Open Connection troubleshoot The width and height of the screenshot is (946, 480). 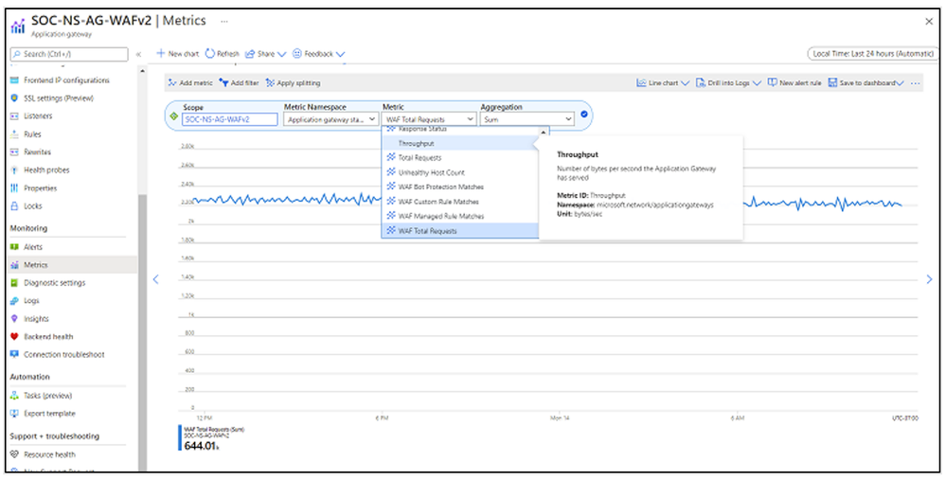64,355
